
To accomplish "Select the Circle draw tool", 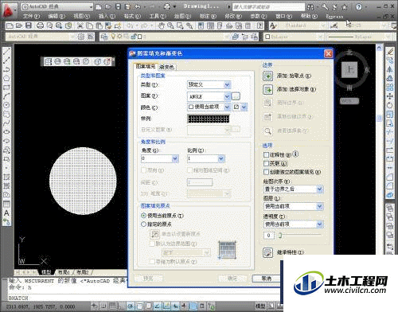I will [6, 105].
